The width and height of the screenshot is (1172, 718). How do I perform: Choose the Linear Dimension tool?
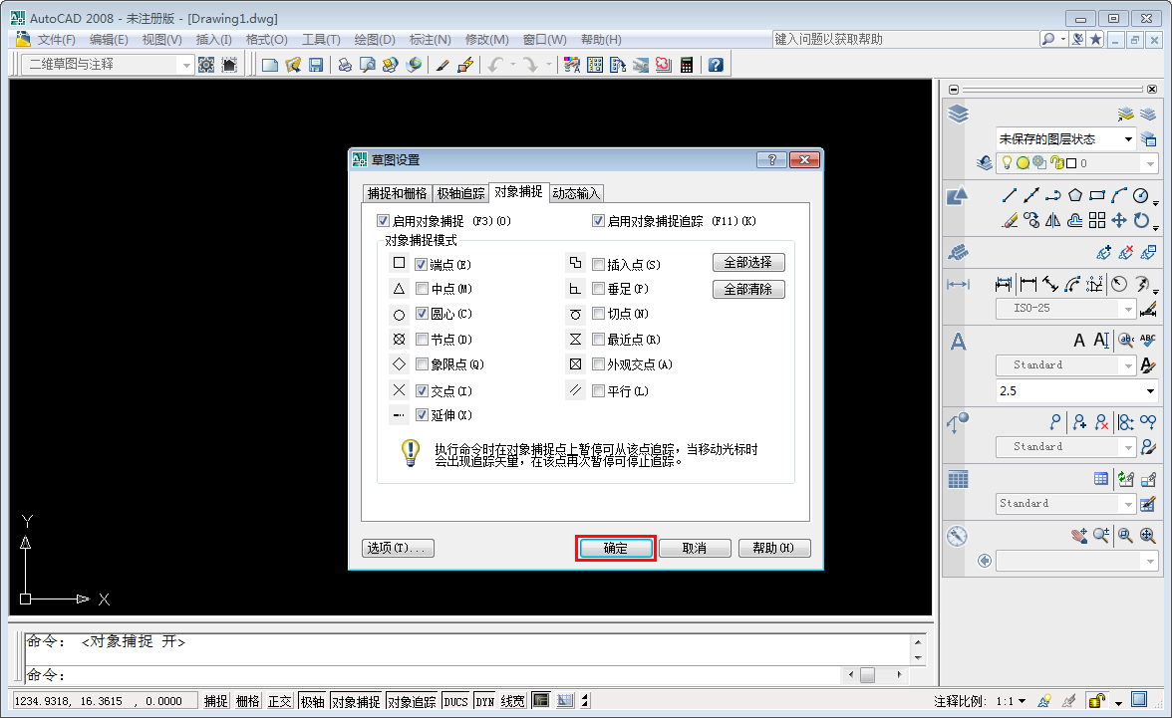pyautogui.click(x=1030, y=284)
